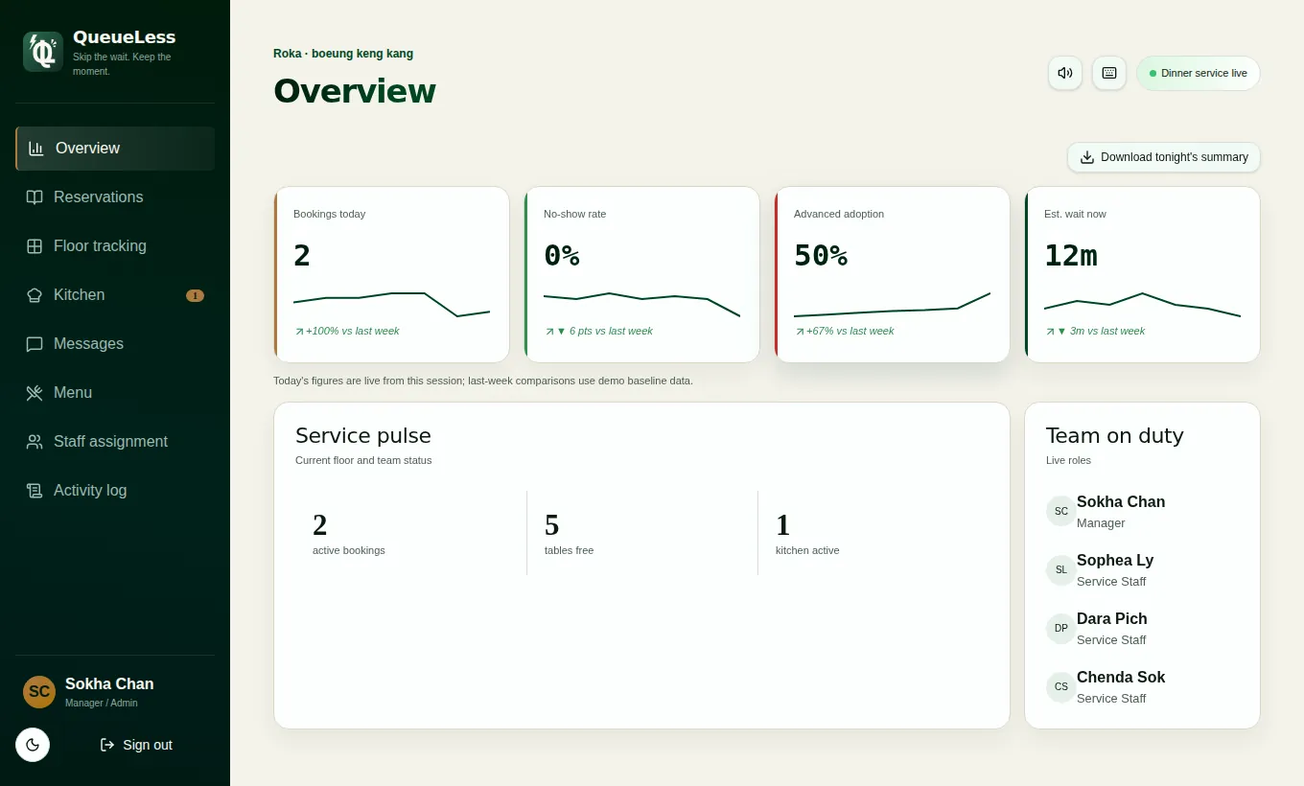The width and height of the screenshot is (1304, 786).
Task: Open Floor tracking
Action: [x=115, y=246]
